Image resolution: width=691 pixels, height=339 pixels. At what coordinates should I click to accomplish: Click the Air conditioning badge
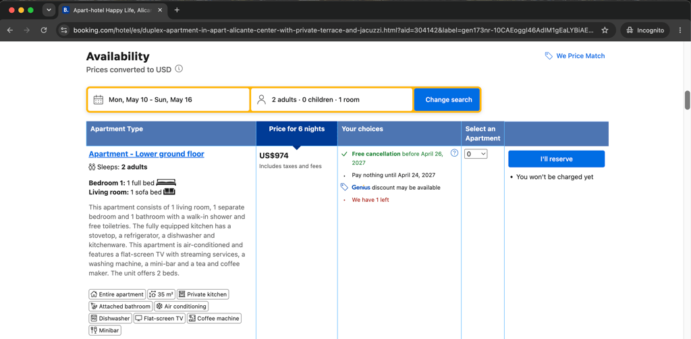[181, 307]
